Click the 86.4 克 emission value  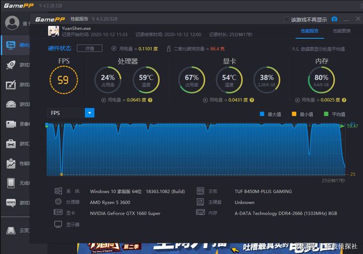217,49
